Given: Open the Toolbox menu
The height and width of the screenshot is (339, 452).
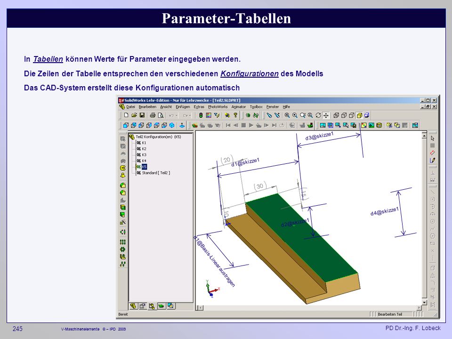Looking at the screenshot, I should (x=256, y=107).
